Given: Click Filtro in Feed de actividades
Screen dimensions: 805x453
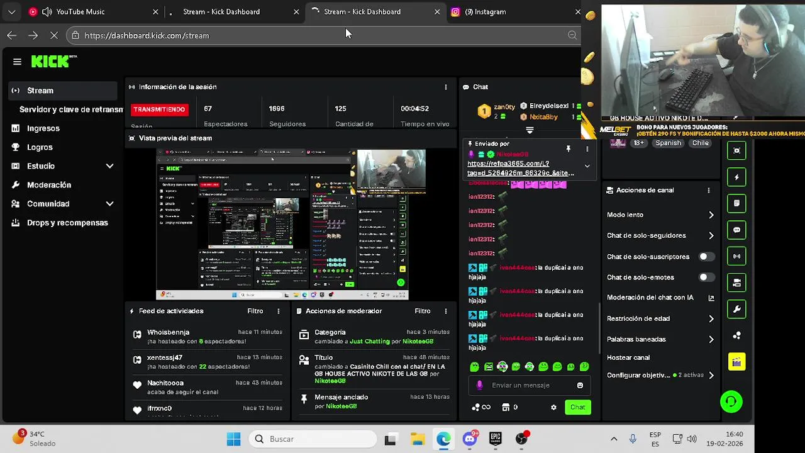Looking at the screenshot, I should click(x=255, y=311).
